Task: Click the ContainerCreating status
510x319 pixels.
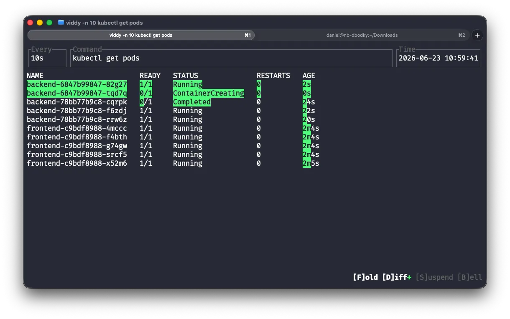Action: point(209,93)
